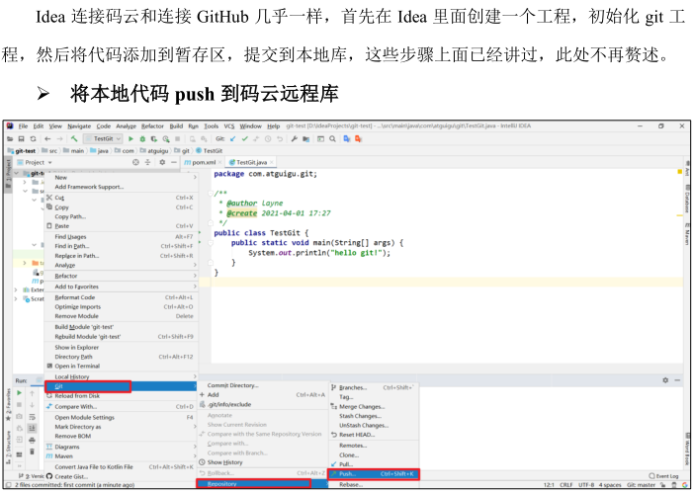Click the lock icon in status bar
This screenshot has height=493, width=694.
[x=663, y=485]
